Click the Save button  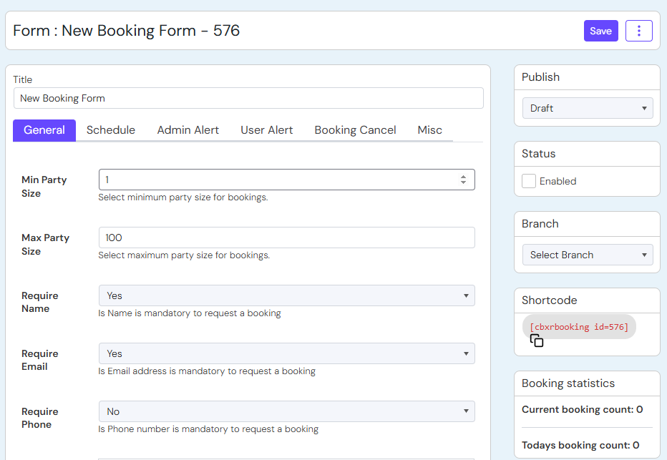click(x=600, y=31)
